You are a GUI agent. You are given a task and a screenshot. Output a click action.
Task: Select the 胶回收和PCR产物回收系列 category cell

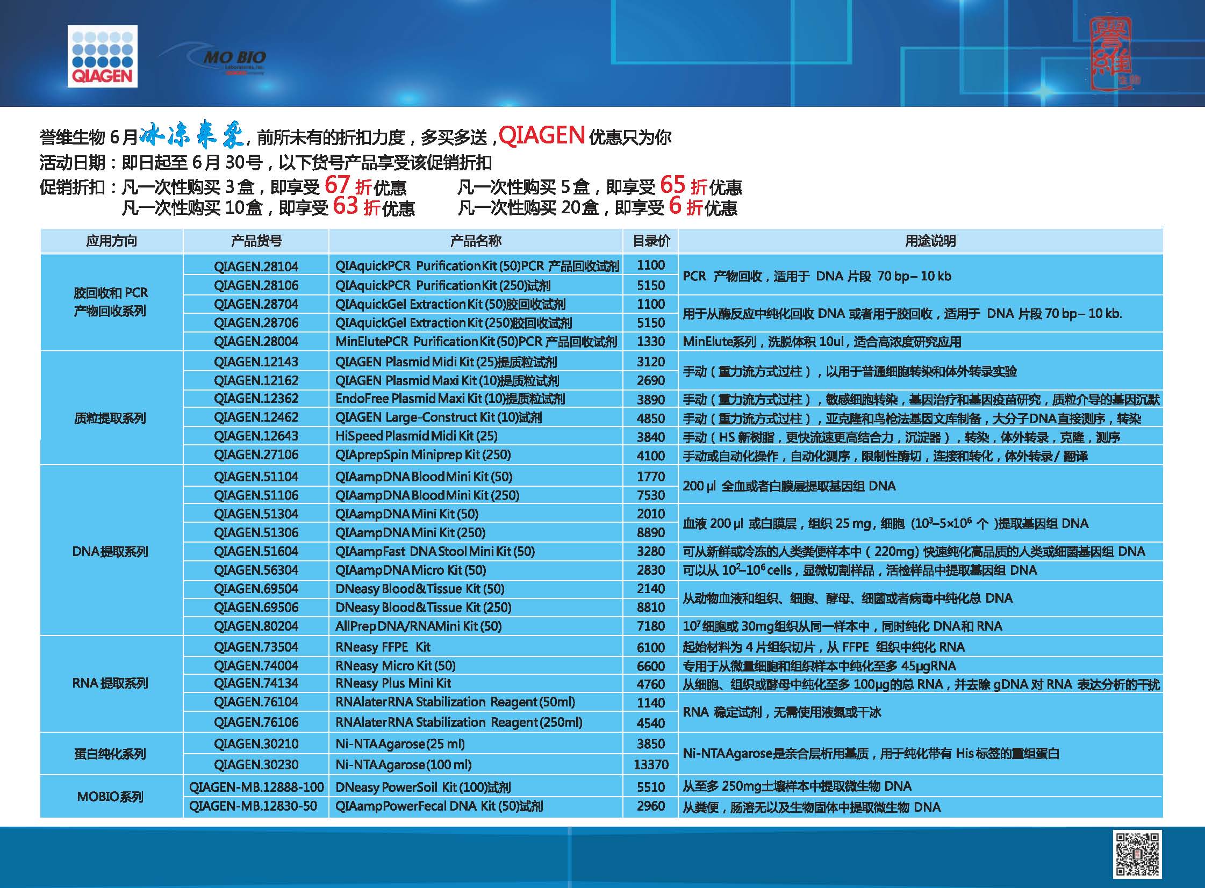tap(111, 302)
